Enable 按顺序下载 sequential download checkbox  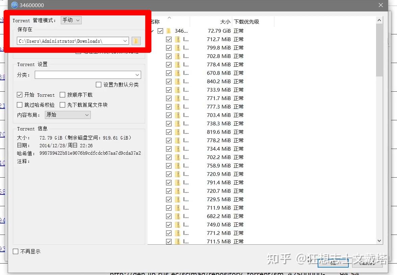click(62, 95)
